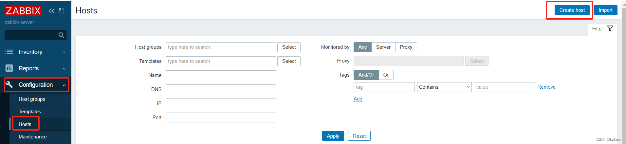Set Monitored by to Proxy
Viewport: 626px width, 144px height.
[406, 47]
